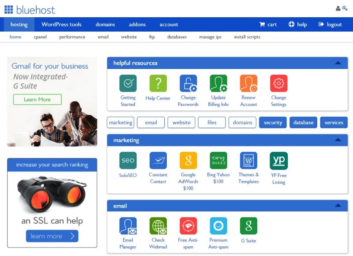Open help from the top bar
Image resolution: width=353 pixels, height=256 pixels.
(x=297, y=24)
